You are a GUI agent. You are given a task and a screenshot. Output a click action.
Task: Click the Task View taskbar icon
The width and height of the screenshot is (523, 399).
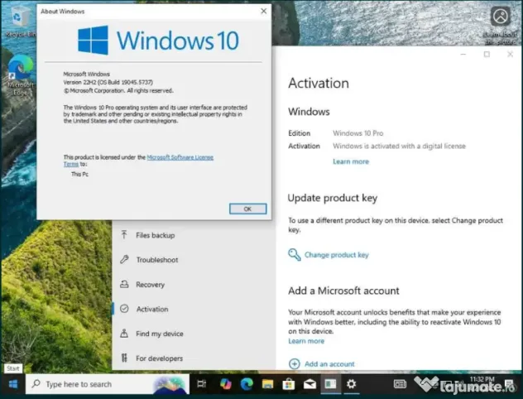click(x=202, y=384)
